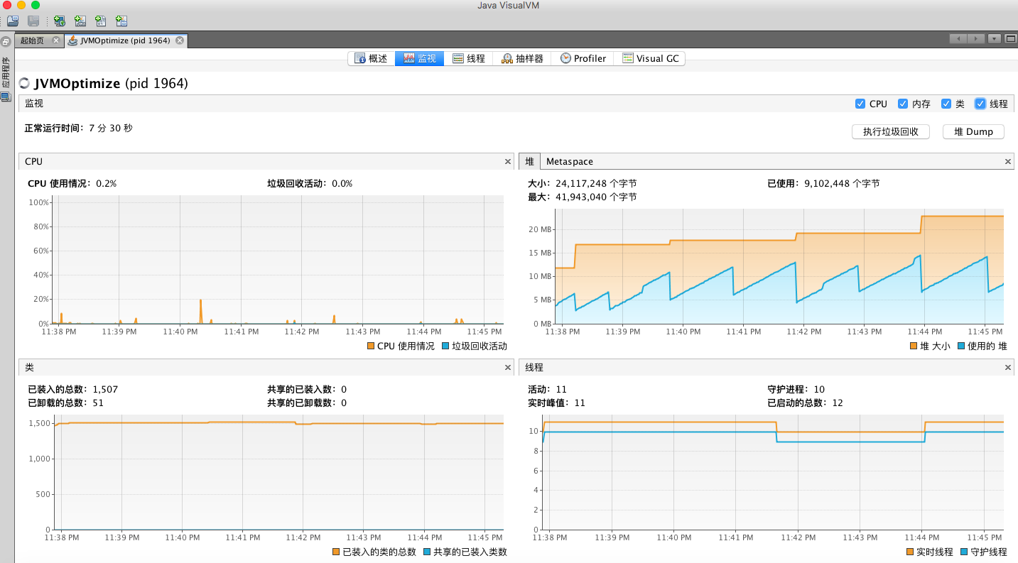Click the 垃圾回收活动: 0.0% value
This screenshot has width=1018, height=563.
[310, 184]
